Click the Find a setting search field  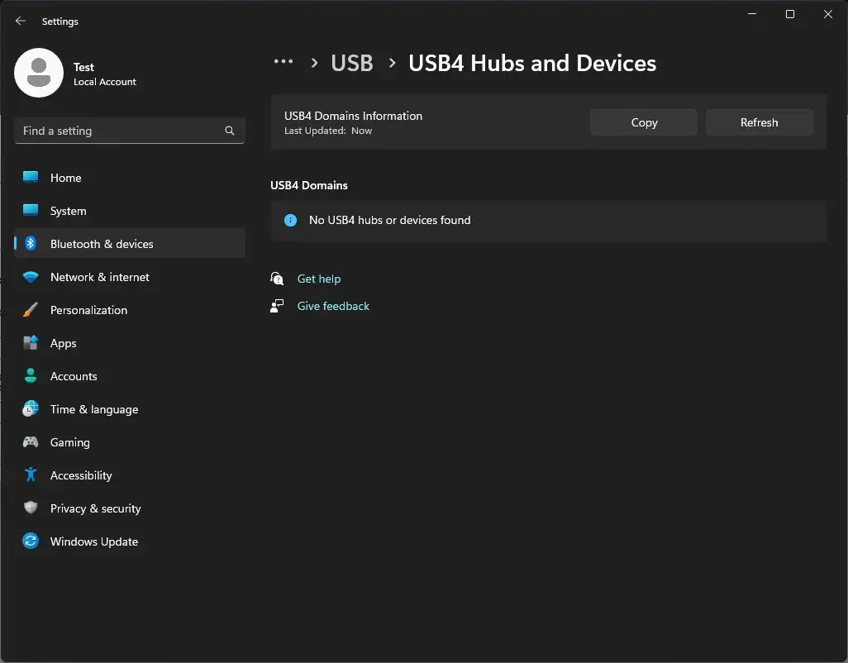[x=129, y=131]
